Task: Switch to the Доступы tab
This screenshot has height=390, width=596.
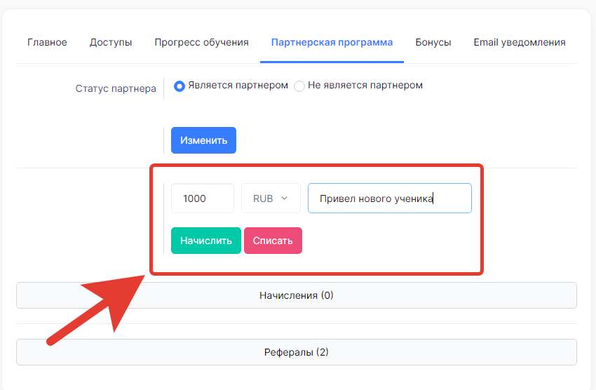Action: pyautogui.click(x=111, y=42)
